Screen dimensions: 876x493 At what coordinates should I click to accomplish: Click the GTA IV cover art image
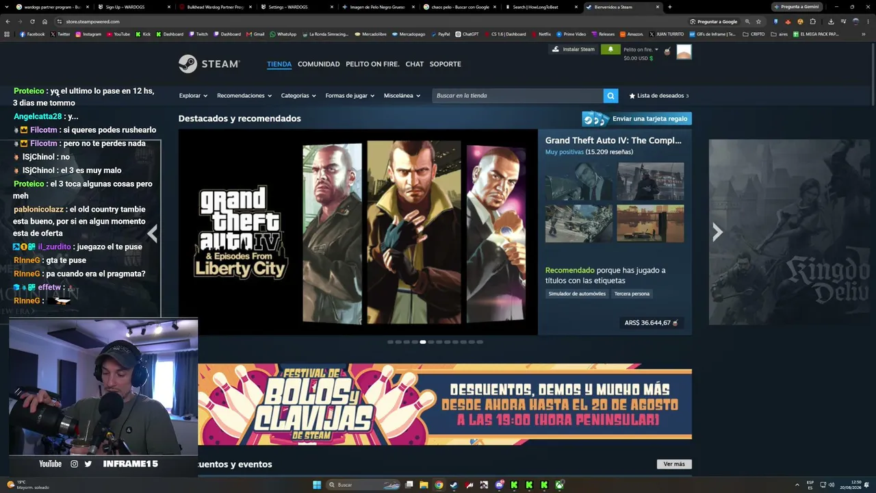(358, 233)
